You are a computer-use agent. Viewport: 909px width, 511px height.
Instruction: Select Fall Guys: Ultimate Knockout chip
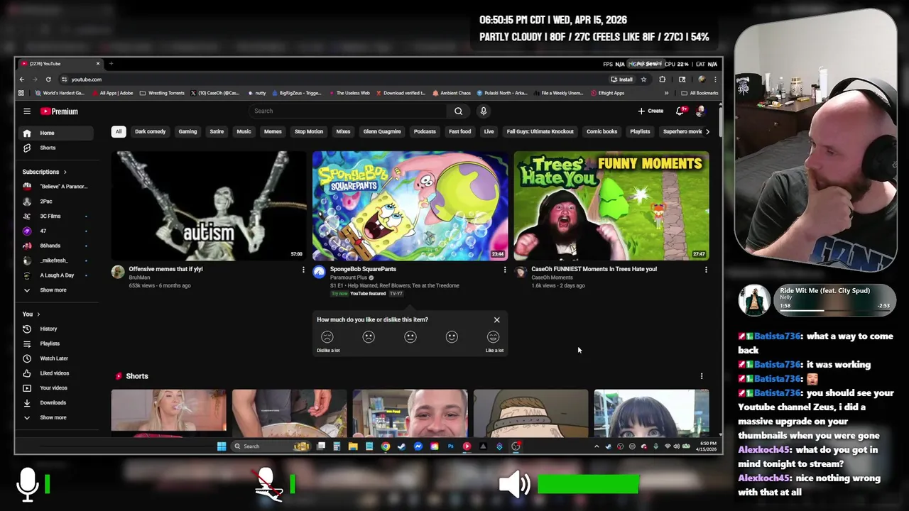540,131
